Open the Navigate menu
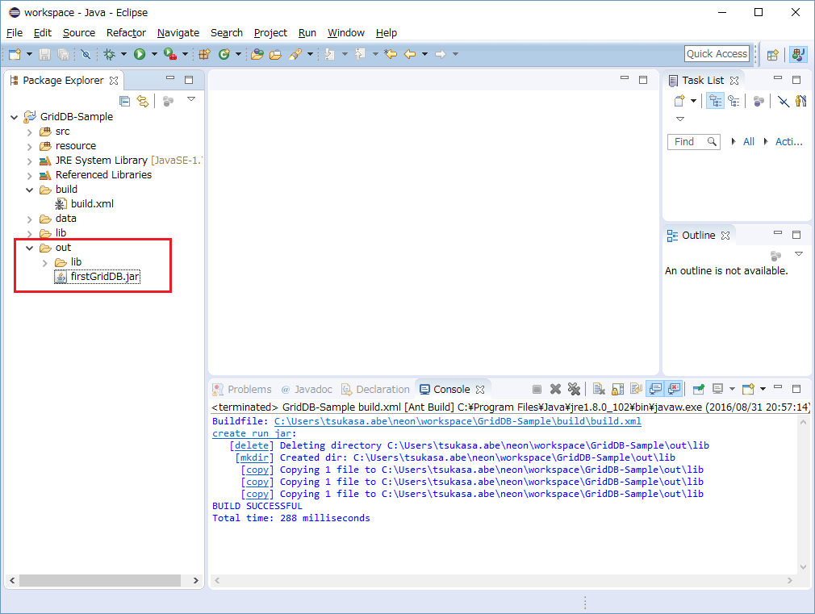Screen dimensions: 815x614 pyautogui.click(x=178, y=33)
